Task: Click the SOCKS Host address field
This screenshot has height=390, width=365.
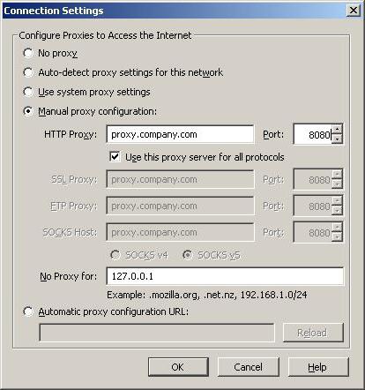Action: pyautogui.click(x=180, y=232)
